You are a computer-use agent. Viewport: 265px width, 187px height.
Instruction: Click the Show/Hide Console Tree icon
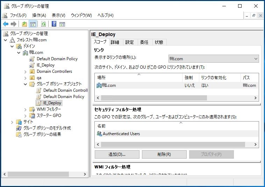tap(33, 24)
